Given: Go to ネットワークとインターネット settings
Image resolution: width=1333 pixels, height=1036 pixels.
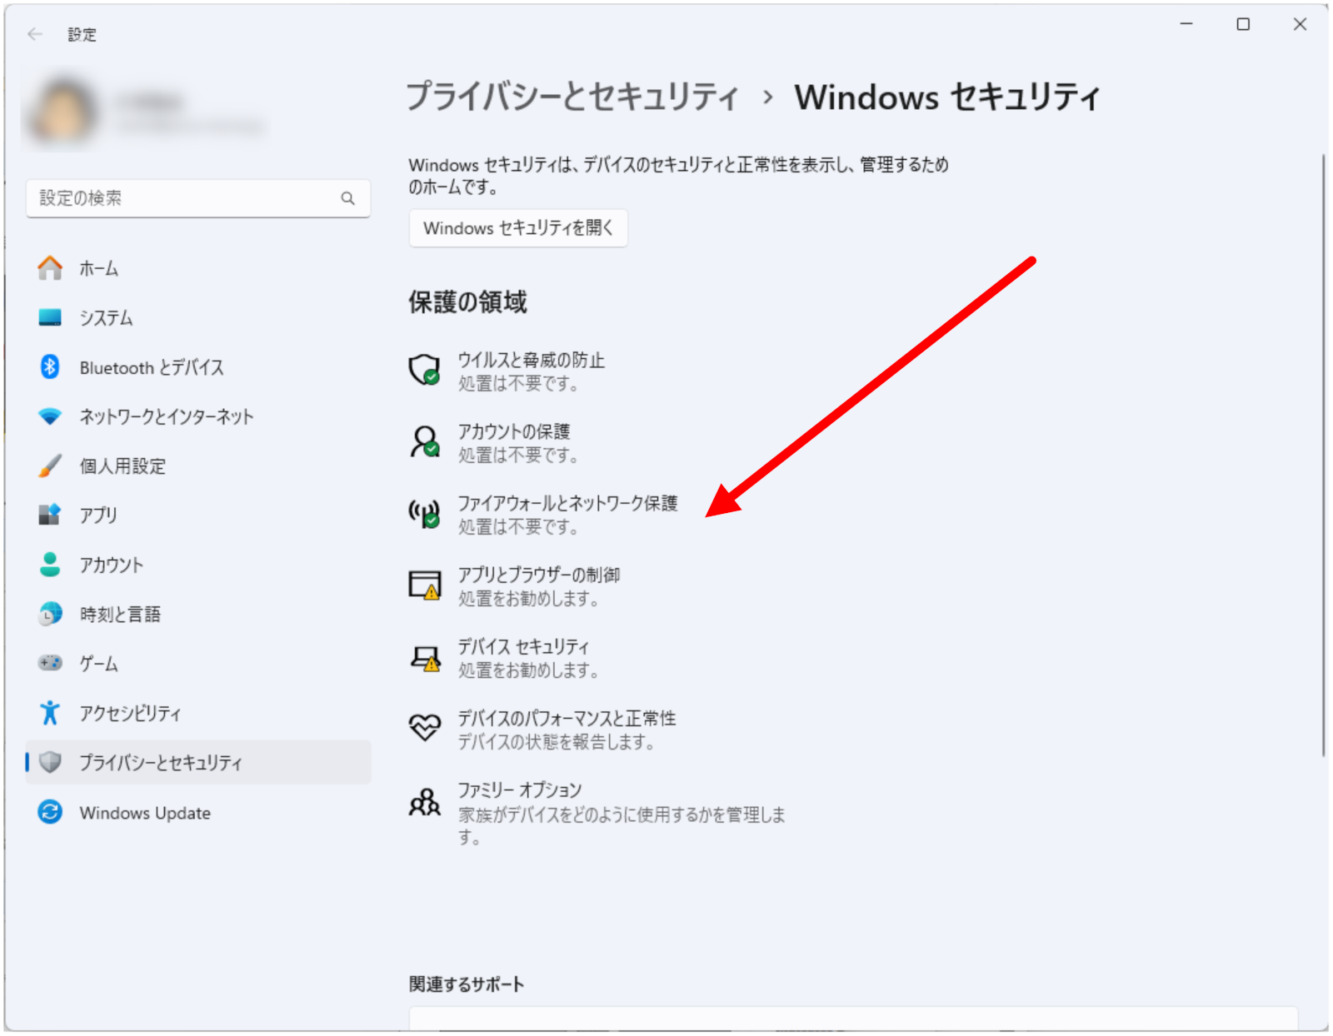Looking at the screenshot, I should (166, 416).
